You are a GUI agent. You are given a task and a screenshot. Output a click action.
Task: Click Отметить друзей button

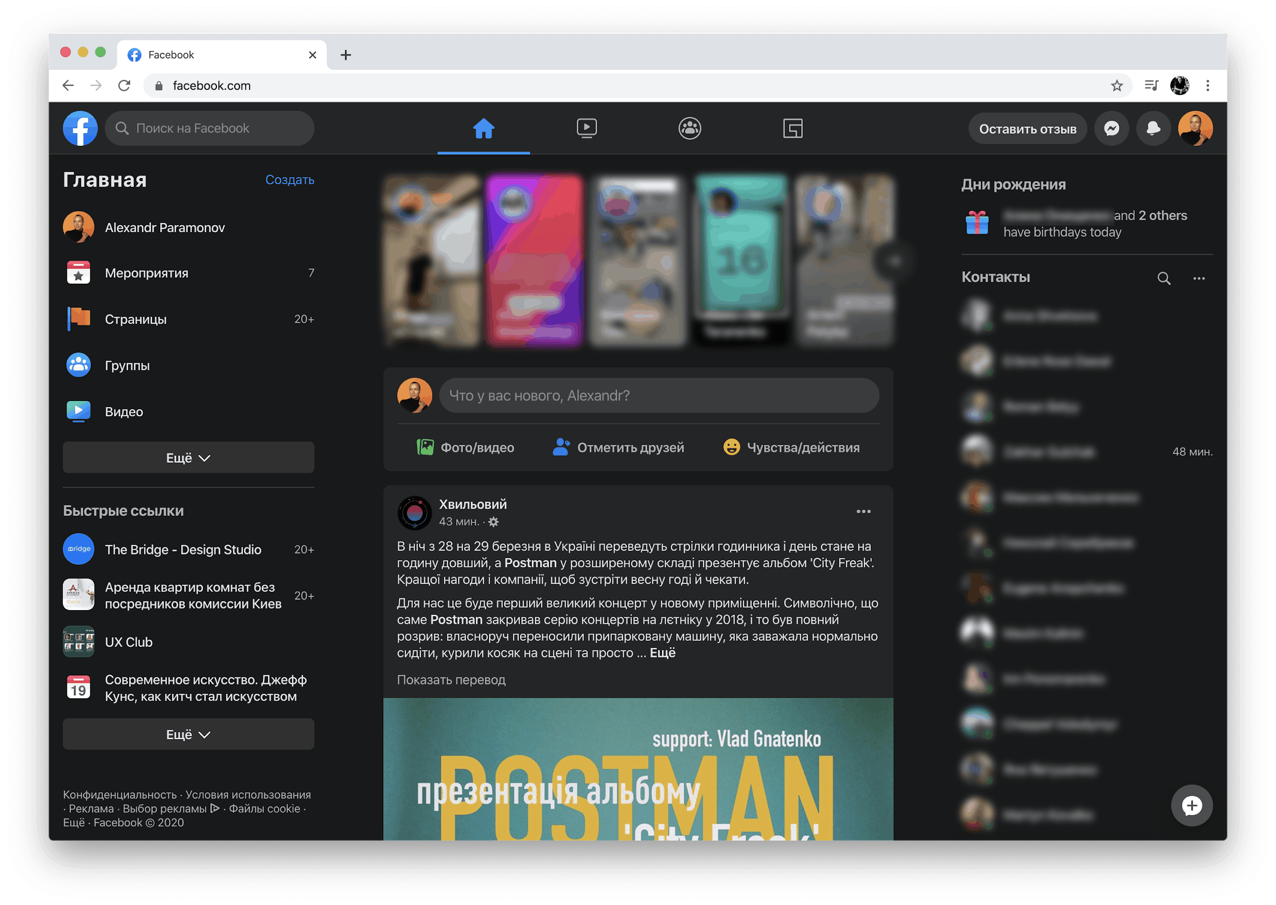pos(618,447)
